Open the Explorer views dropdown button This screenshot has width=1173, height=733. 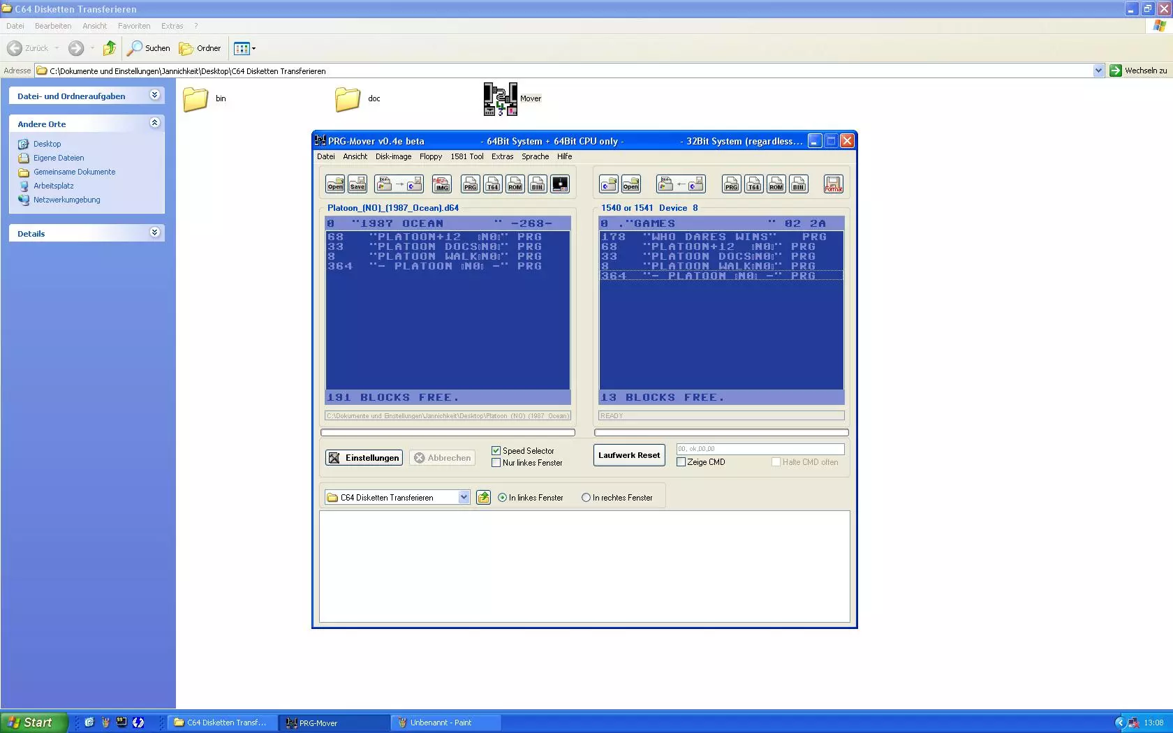(245, 48)
